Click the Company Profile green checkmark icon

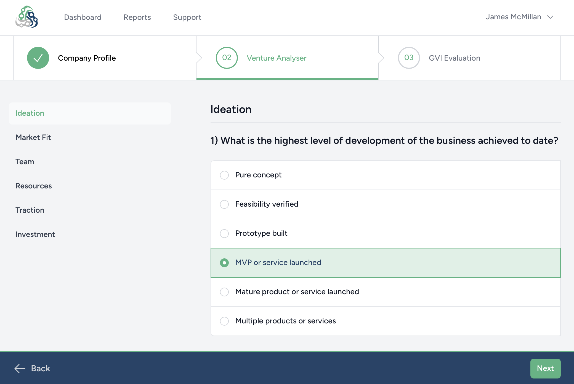coord(38,58)
